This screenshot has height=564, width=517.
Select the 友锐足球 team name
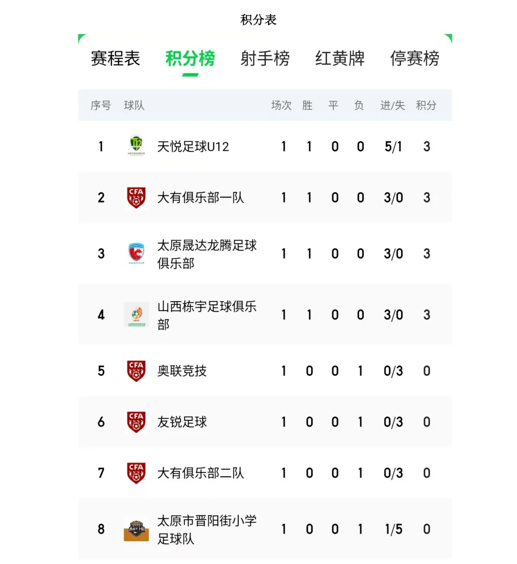(182, 422)
